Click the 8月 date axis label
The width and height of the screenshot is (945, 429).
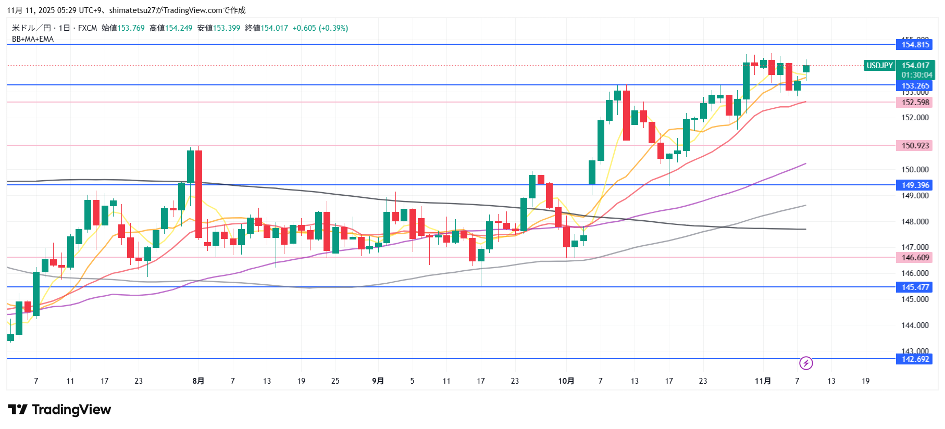coord(198,381)
